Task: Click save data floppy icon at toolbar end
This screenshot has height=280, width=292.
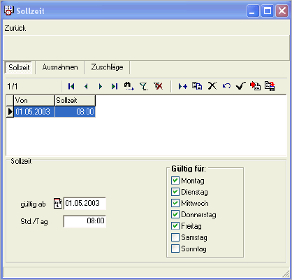Action: click(x=270, y=86)
